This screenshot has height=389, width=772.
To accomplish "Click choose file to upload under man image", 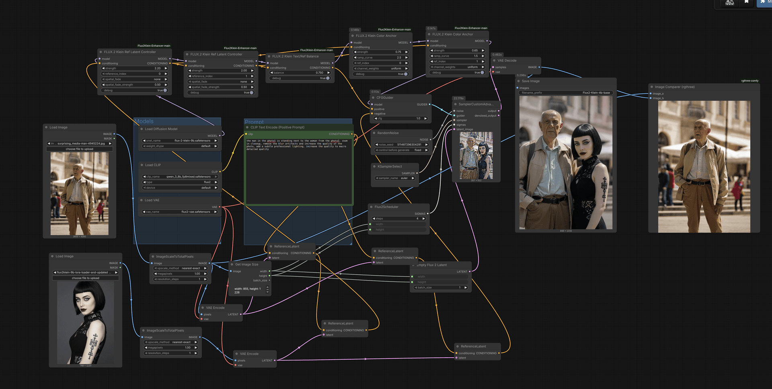I will click(x=80, y=149).
